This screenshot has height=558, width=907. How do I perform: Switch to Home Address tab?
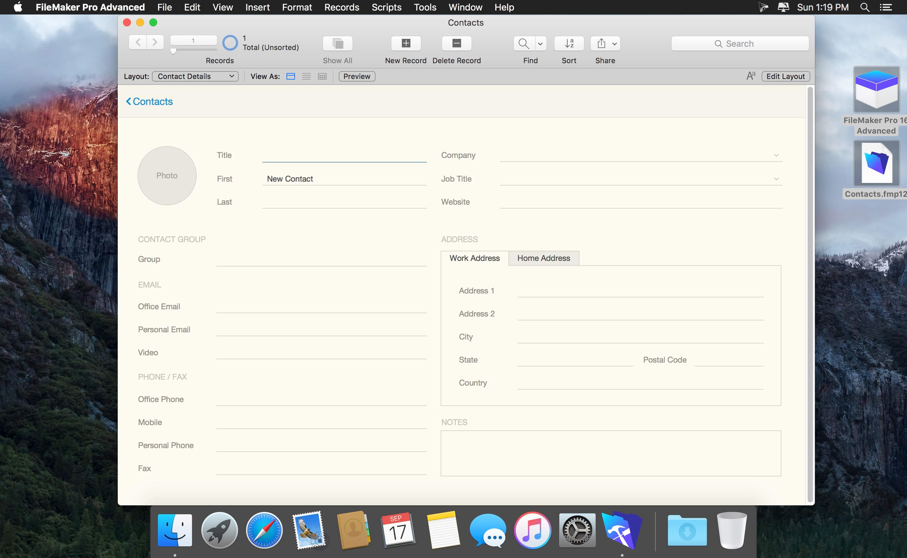click(x=543, y=258)
